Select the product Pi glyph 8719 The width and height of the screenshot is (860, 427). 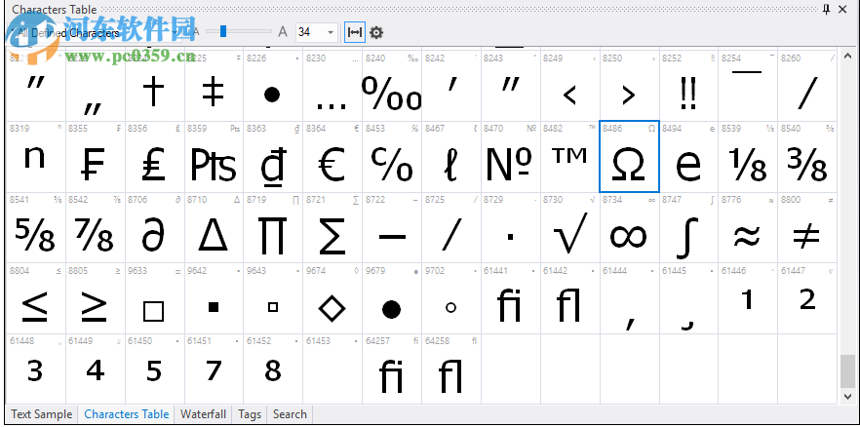tap(273, 227)
